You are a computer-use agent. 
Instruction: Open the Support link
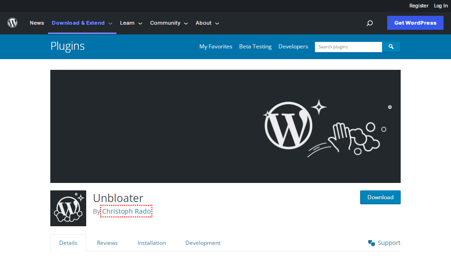point(389,243)
